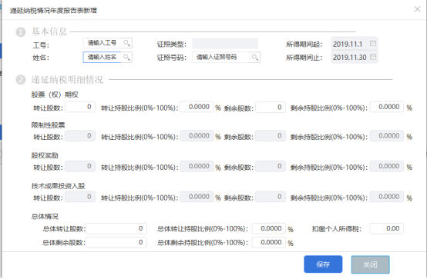Click the 总体转让持股比例 input field
The width and height of the screenshot is (427, 279).
[269, 228]
